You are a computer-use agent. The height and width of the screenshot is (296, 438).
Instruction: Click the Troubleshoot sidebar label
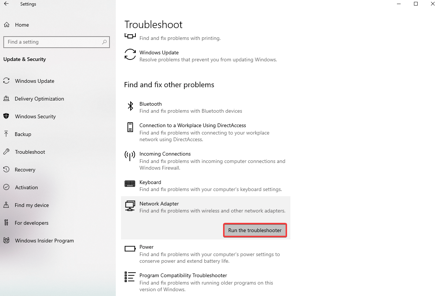pyautogui.click(x=30, y=152)
